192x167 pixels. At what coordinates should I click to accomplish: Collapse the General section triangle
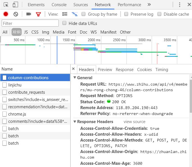(75, 77)
